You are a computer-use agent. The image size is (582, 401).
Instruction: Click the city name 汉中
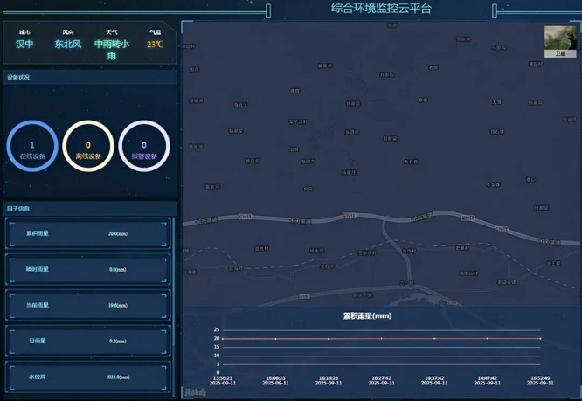pos(24,44)
